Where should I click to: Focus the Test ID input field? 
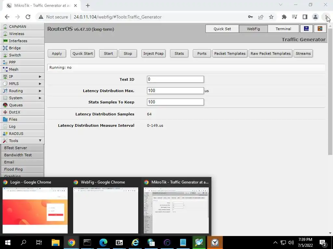(175, 79)
